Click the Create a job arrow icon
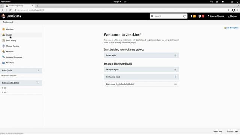Screen dimensions: 240x135 coord(175,55)
